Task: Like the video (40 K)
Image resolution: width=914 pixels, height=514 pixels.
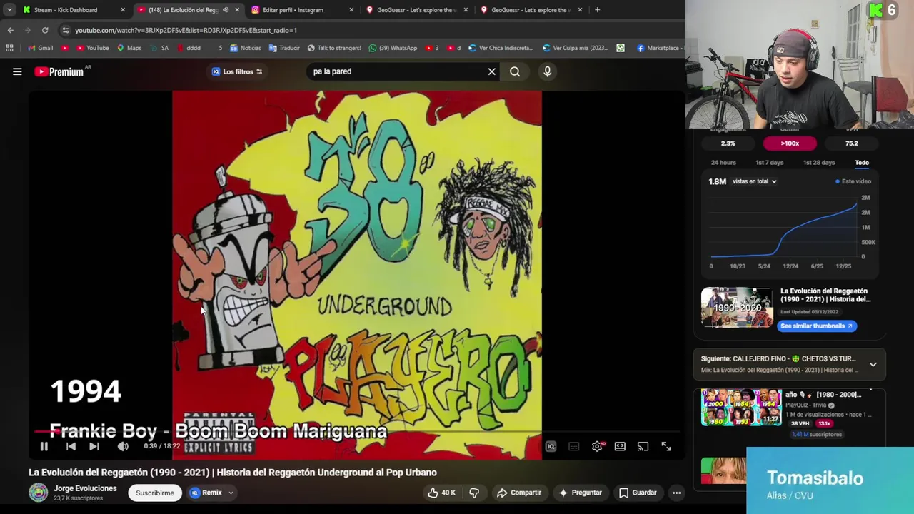Action: point(441,493)
